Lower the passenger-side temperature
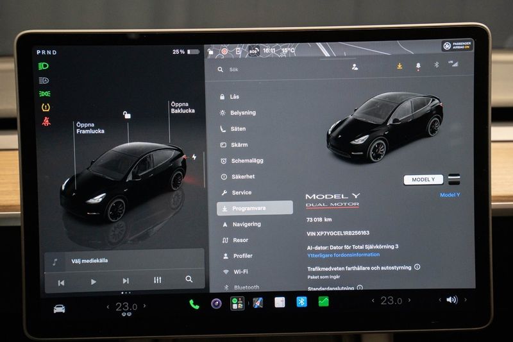 [373, 300]
